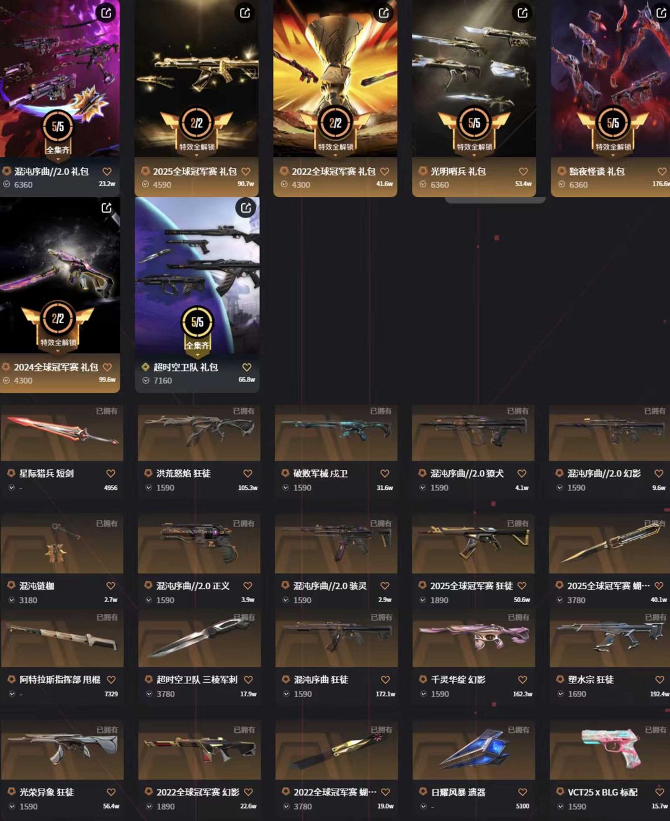Share the 2025全球冠军赛 礼包 bundle card
This screenshot has height=821, width=670.
click(245, 12)
